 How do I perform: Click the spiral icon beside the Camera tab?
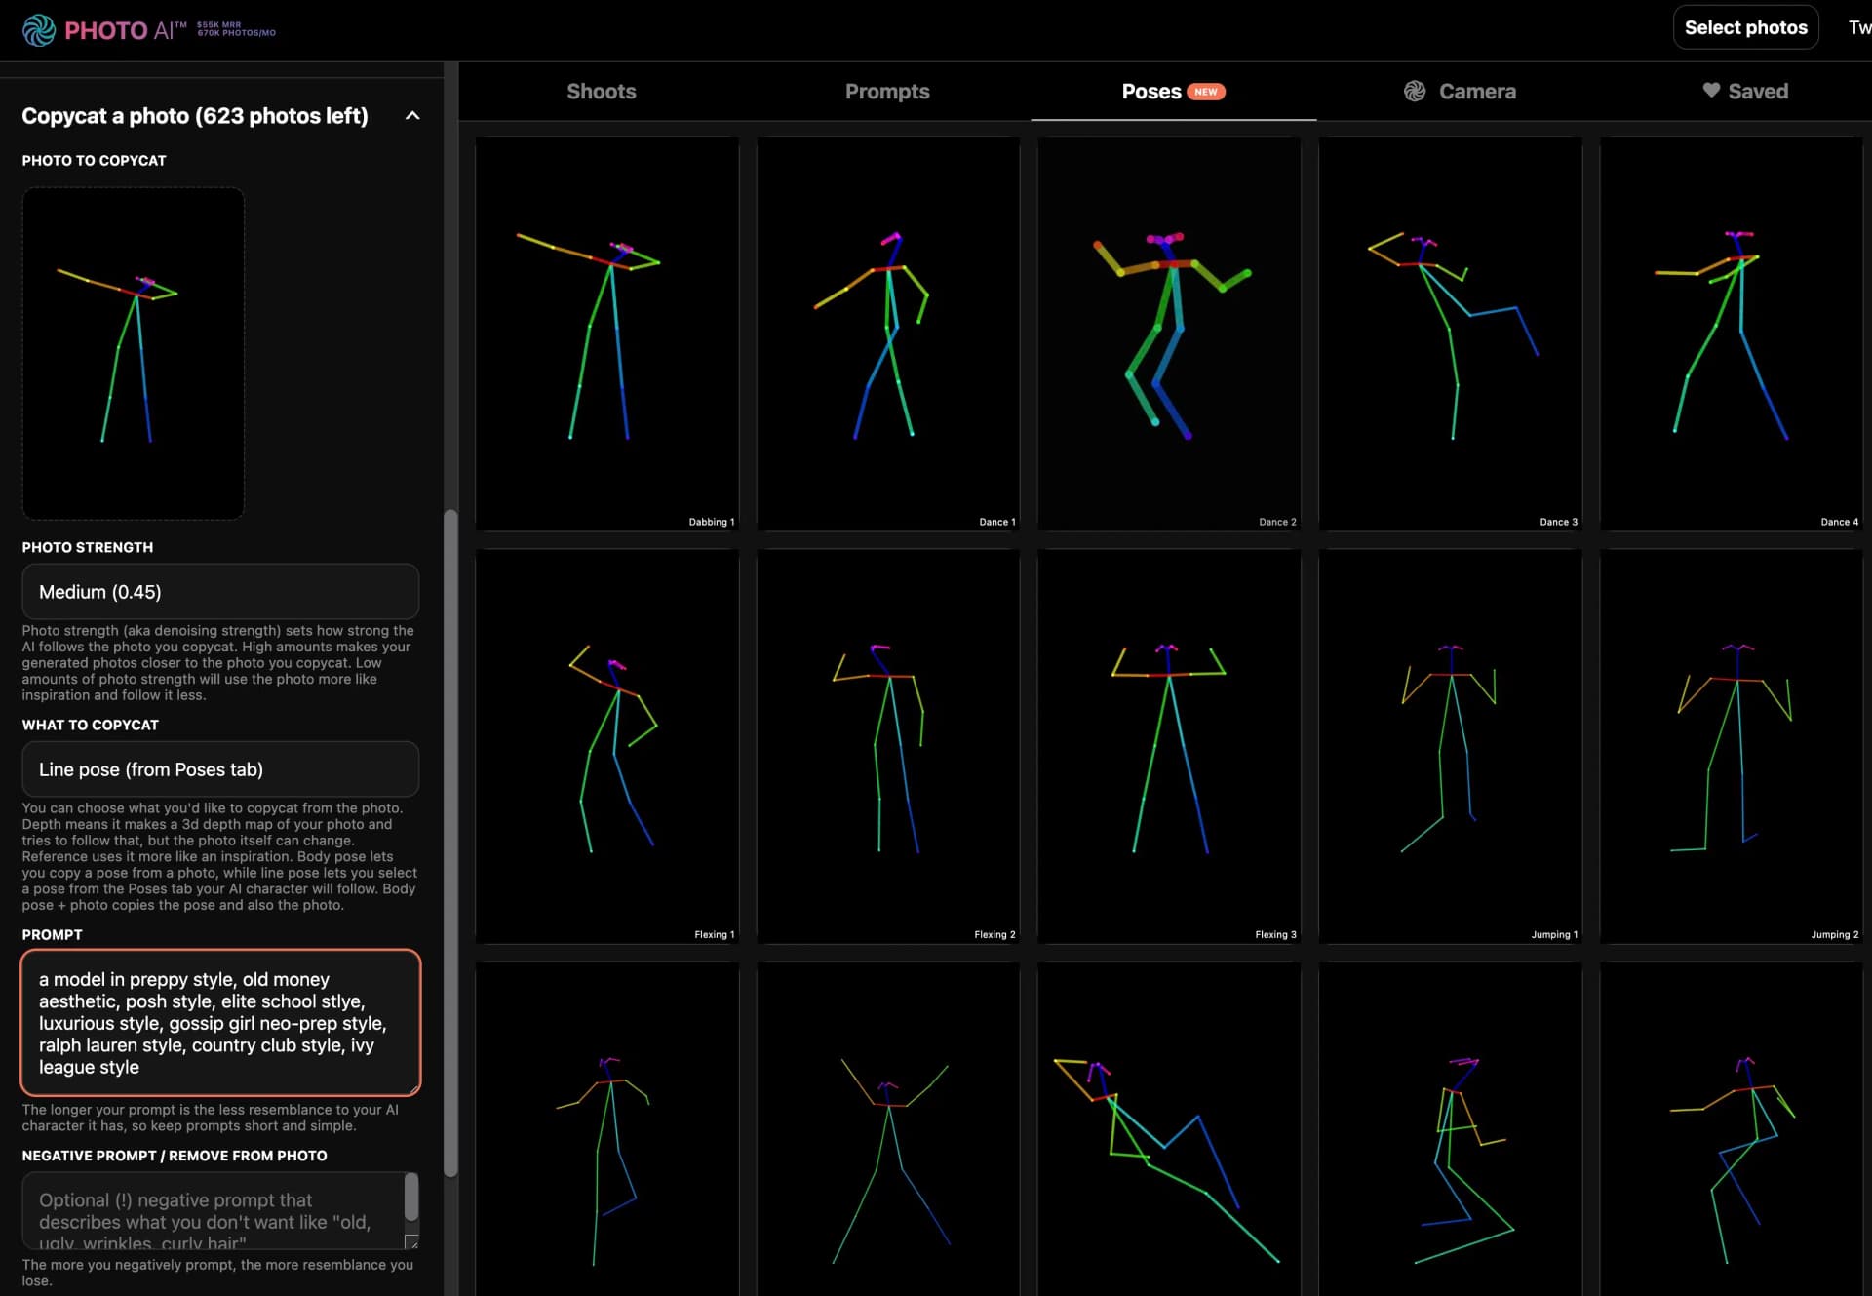1415,91
